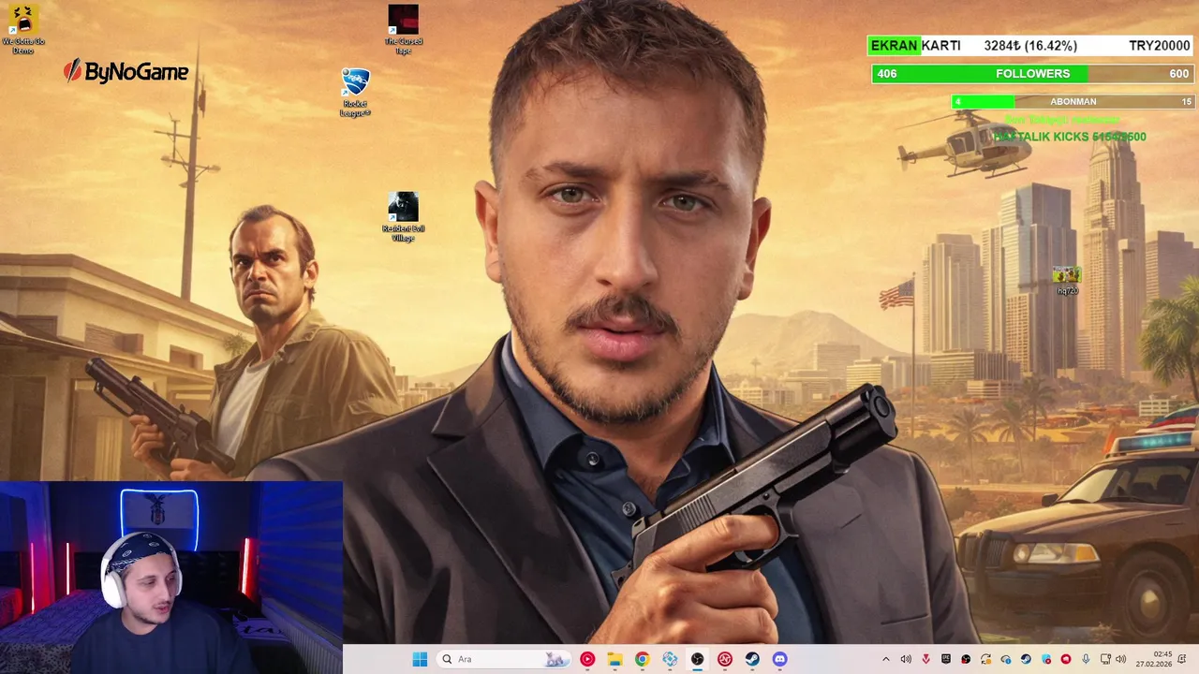Open the We Gotta Go Demo desktop shortcut

[x=23, y=29]
